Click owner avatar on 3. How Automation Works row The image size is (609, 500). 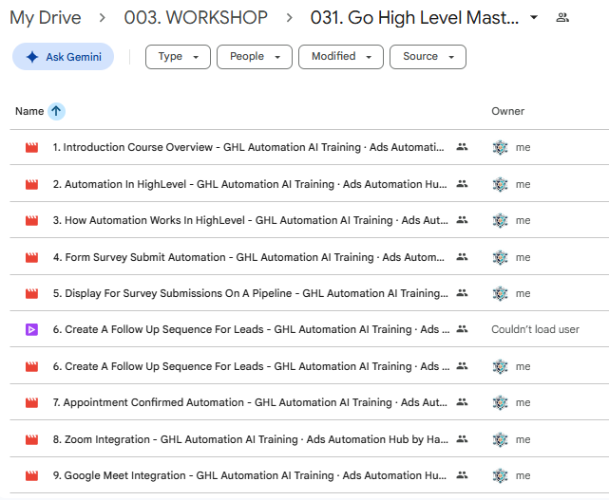coord(501,220)
